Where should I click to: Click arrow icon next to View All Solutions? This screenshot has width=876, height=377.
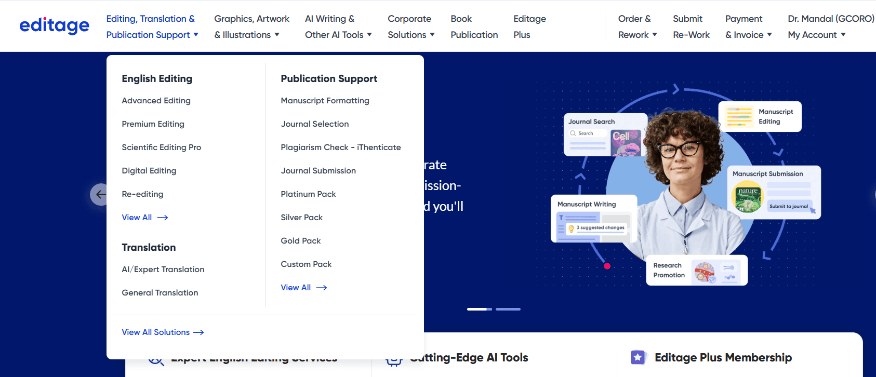[198, 332]
